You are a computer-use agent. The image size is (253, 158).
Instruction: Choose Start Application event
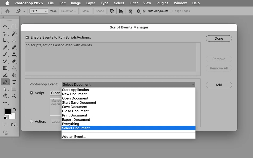[128, 90]
